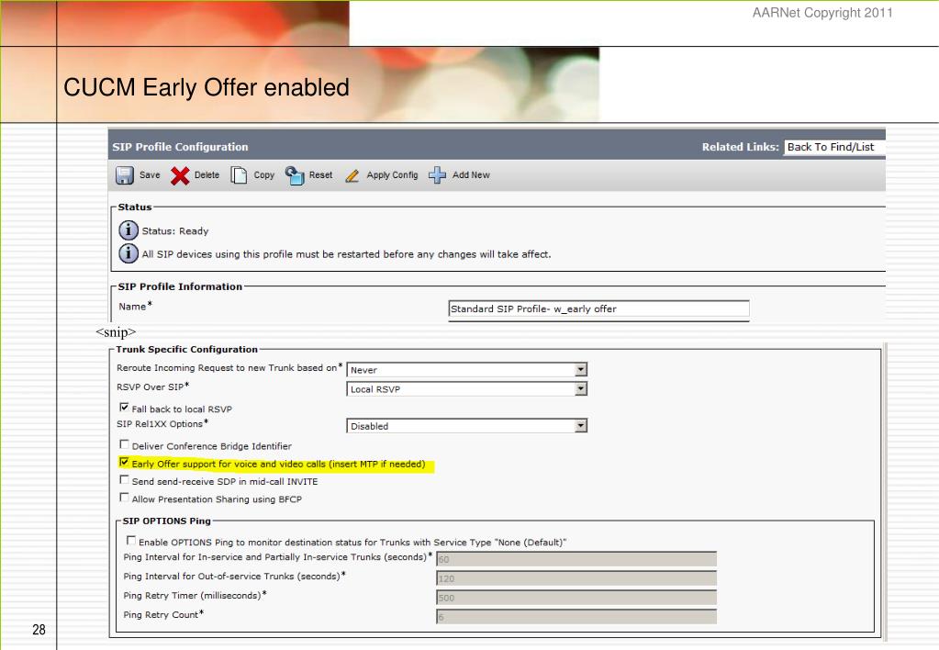Click the RSVP Over SIP label
Screen dimensions: 939x650
pos(152,387)
